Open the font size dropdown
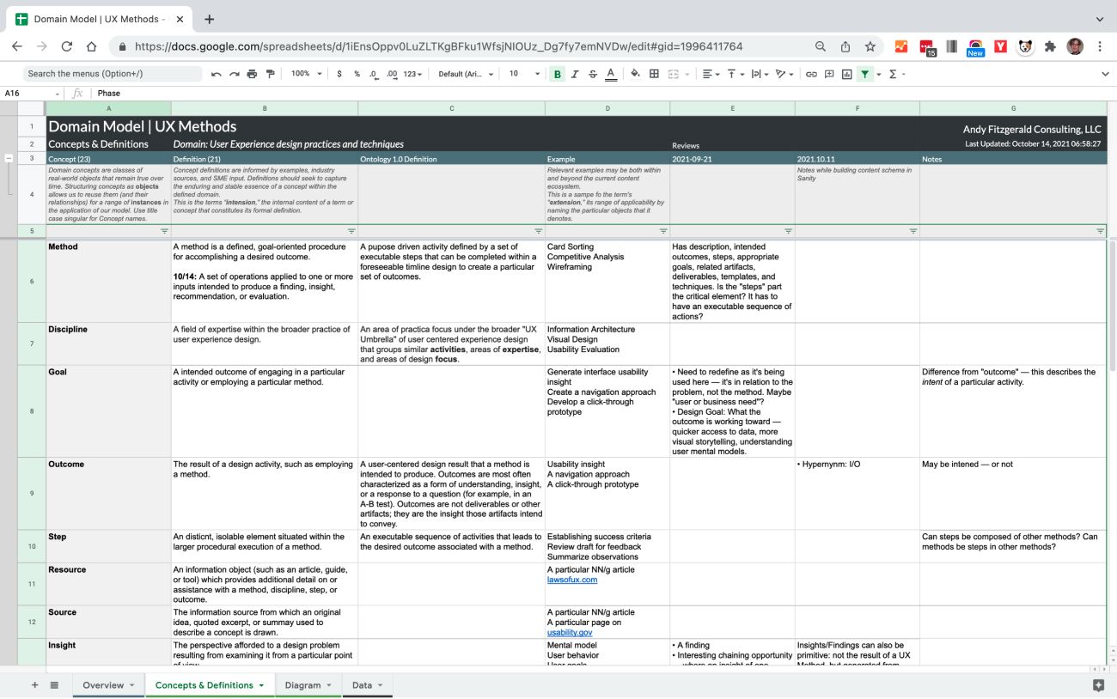1117x699 pixels. (x=524, y=74)
